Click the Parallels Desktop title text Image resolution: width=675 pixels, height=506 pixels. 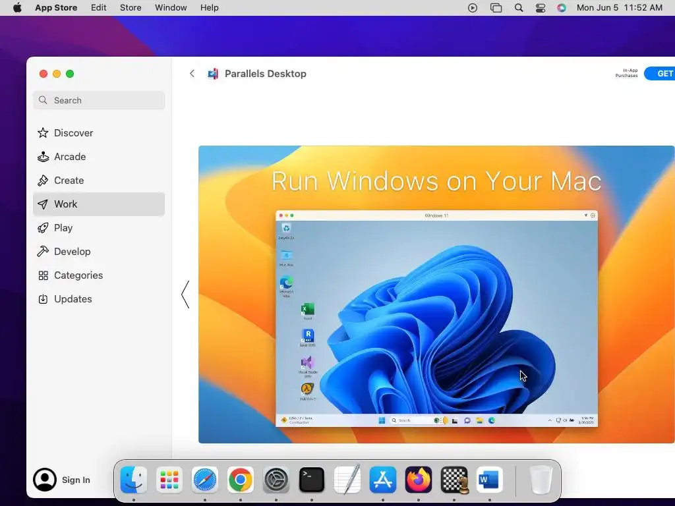[266, 74]
